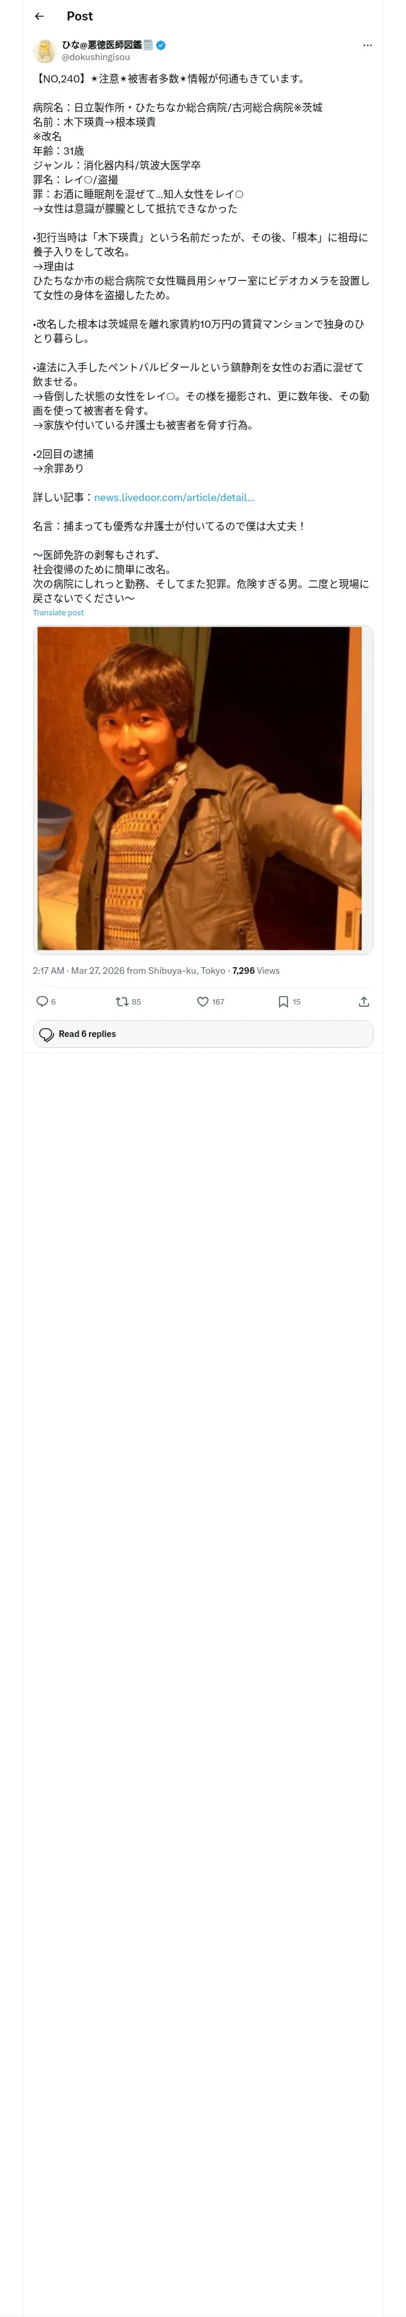Like the post with heart icon
Screen dimensions: 406x2317
click(x=203, y=1001)
